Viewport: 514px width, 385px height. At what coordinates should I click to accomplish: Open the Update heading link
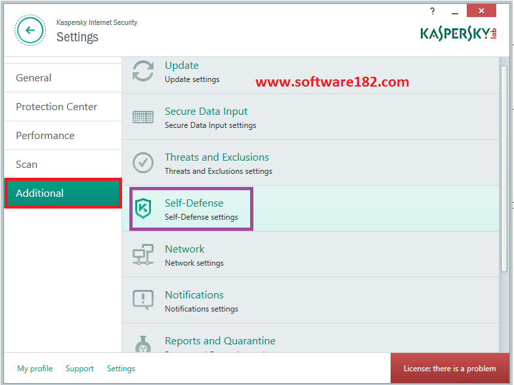(x=182, y=66)
